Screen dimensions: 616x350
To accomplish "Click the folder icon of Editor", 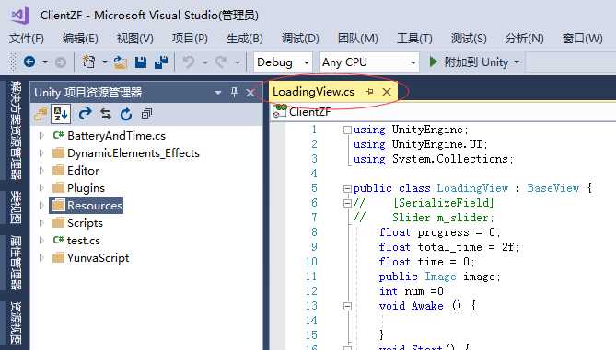I will click(x=58, y=171).
